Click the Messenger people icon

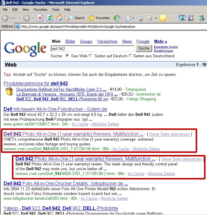(x=201, y=18)
